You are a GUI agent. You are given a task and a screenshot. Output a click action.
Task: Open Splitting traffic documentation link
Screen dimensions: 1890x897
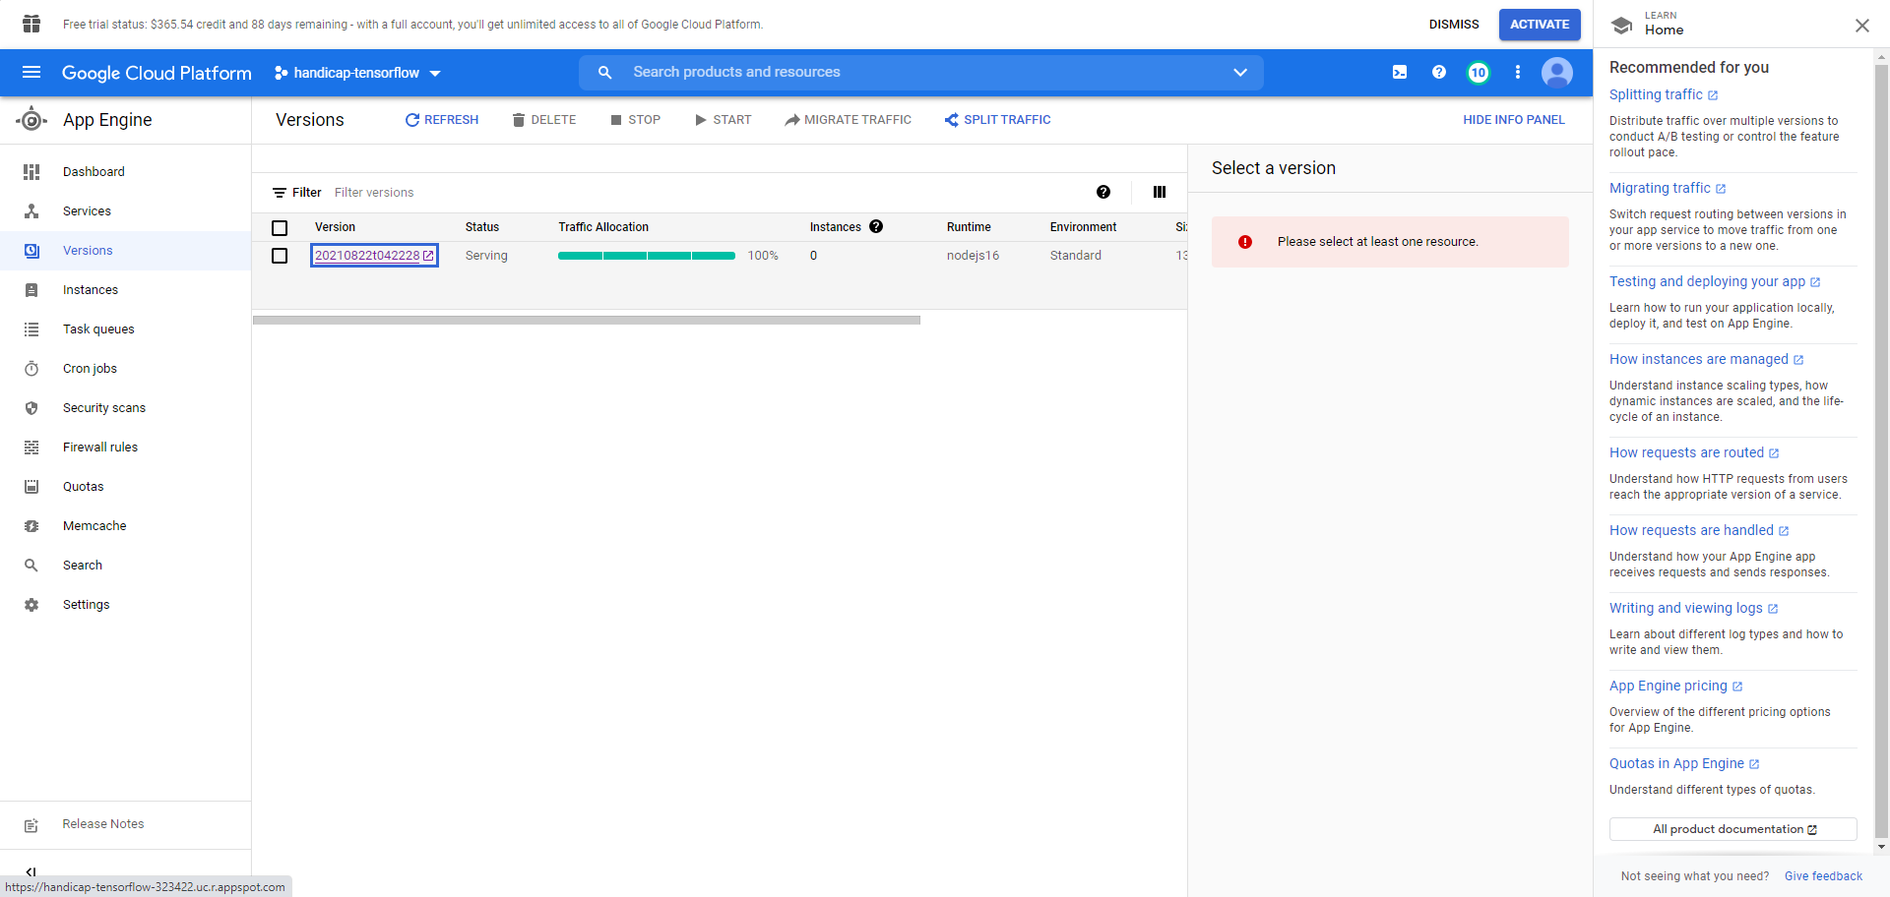(1664, 94)
